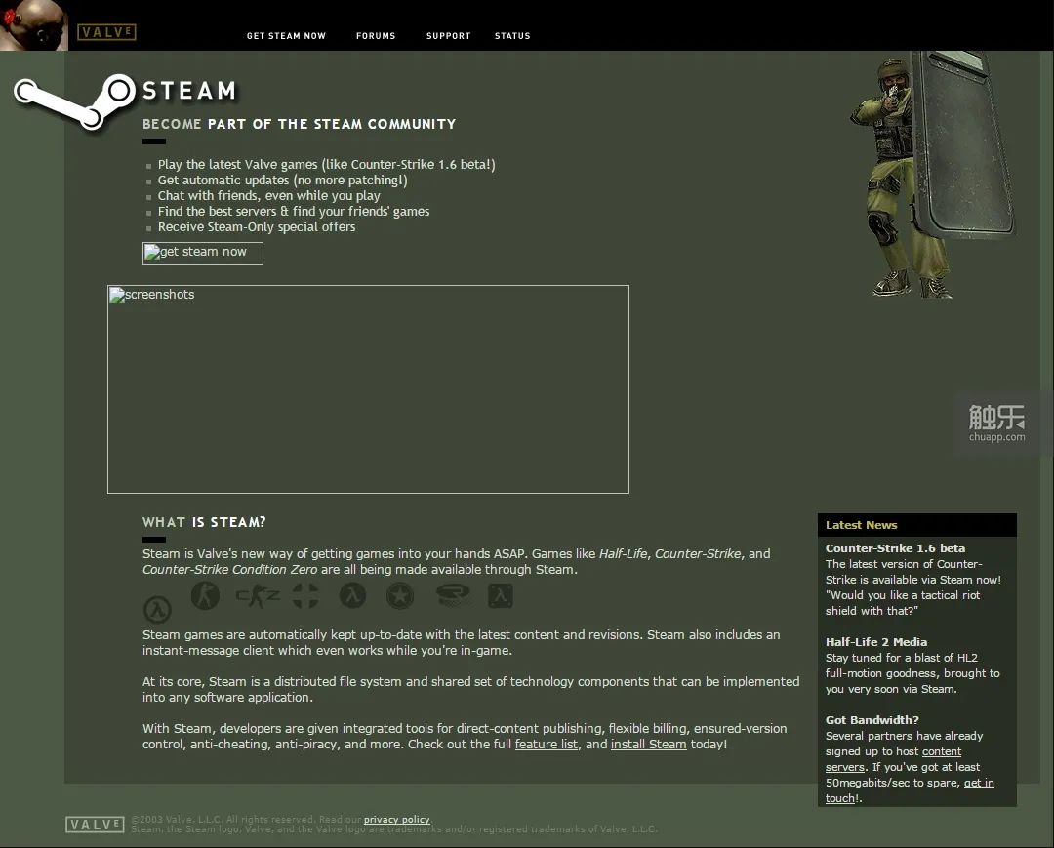Click the Valve logo in the header
The width and height of the screenshot is (1054, 848).
(x=107, y=32)
